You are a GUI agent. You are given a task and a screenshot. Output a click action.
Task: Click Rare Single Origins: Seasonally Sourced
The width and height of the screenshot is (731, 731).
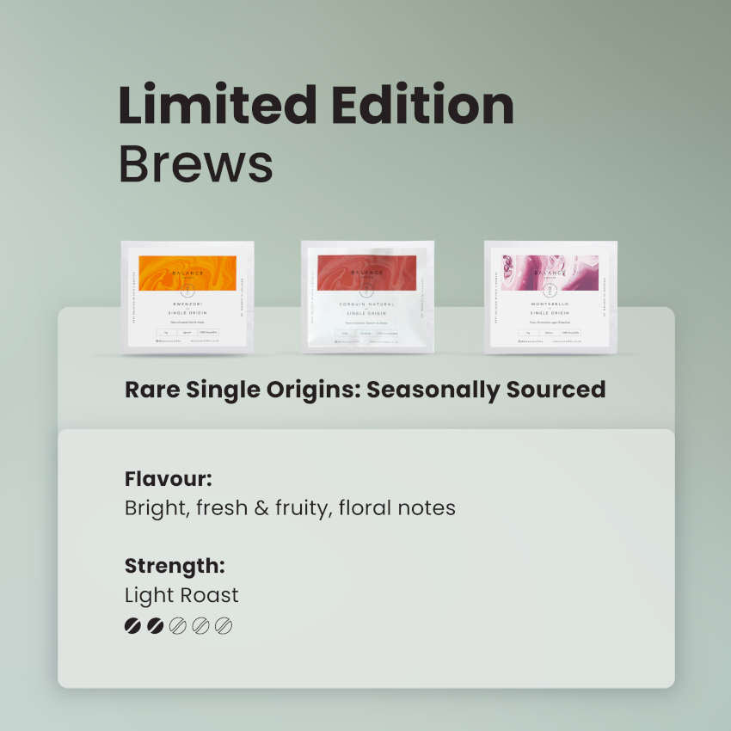(365, 390)
